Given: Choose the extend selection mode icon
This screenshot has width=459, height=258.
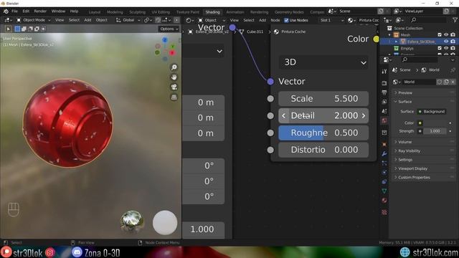Looking at the screenshot, I should 24,29.
